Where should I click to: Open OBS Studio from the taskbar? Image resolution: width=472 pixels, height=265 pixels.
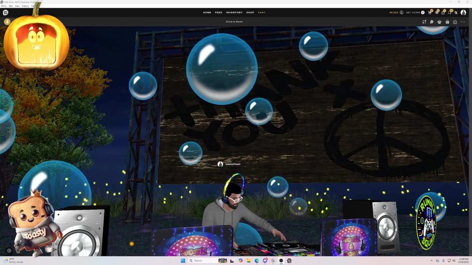(281, 261)
